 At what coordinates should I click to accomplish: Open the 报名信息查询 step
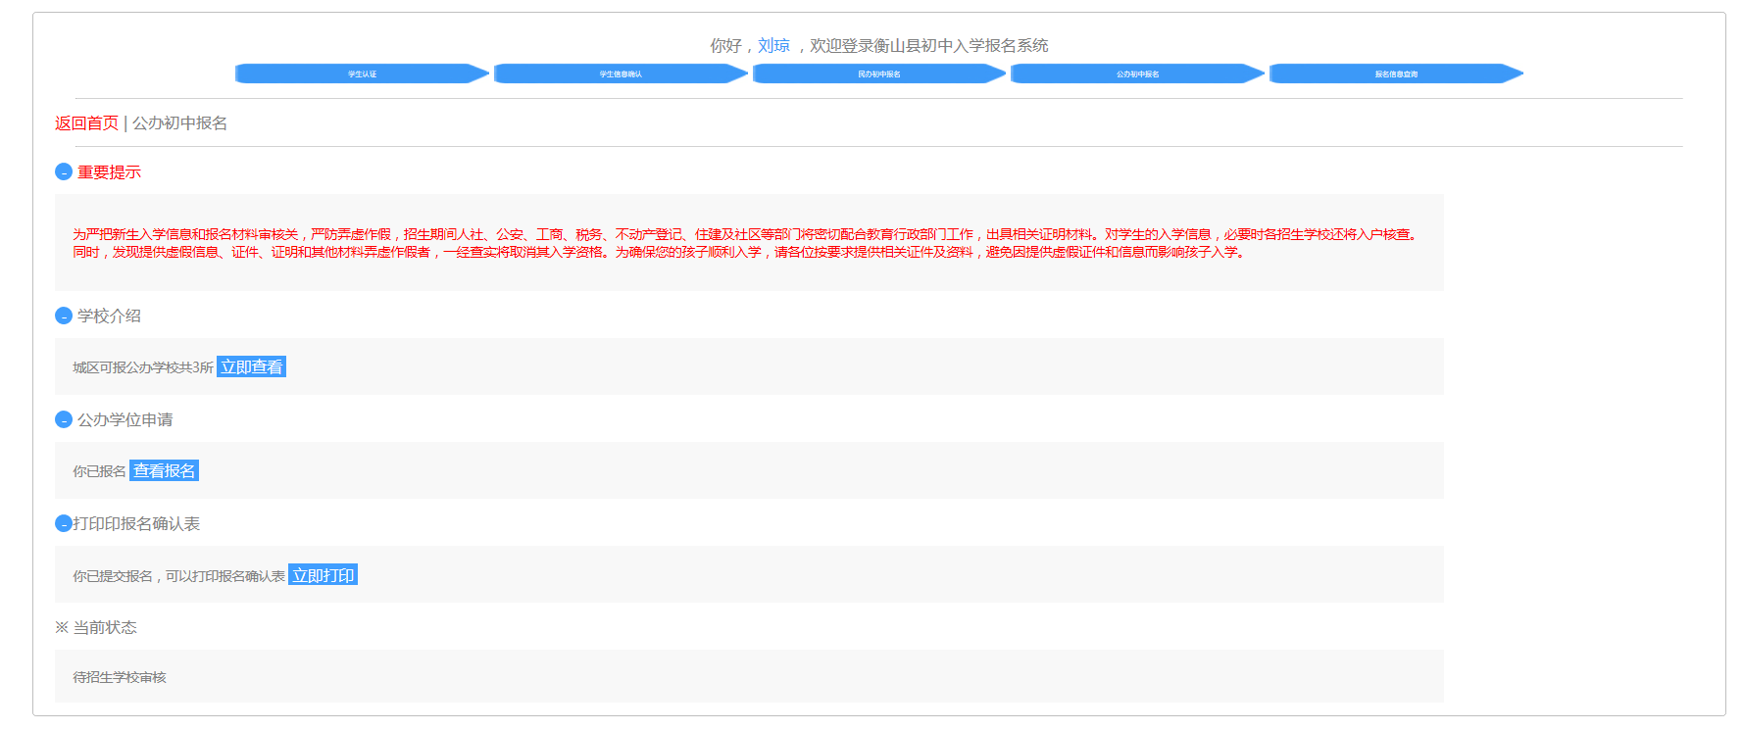point(1395,74)
